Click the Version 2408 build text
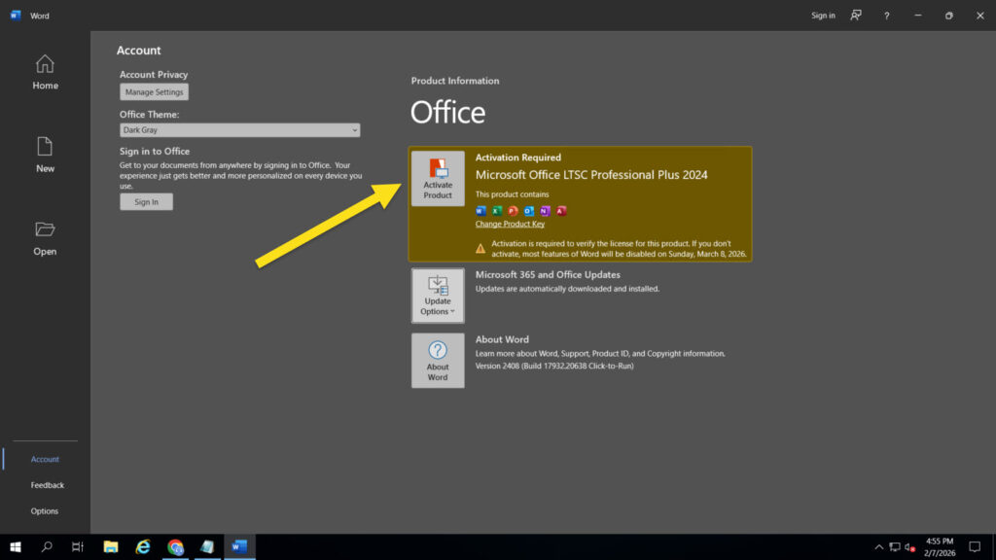Viewport: 996px width, 560px height. tap(554, 366)
